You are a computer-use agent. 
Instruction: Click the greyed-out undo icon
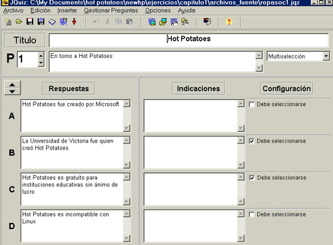97,22
